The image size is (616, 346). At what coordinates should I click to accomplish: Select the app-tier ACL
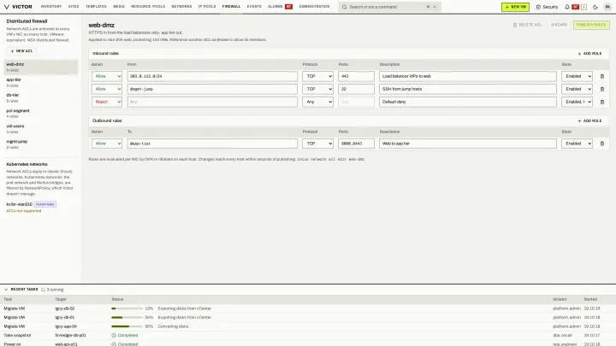41,82
